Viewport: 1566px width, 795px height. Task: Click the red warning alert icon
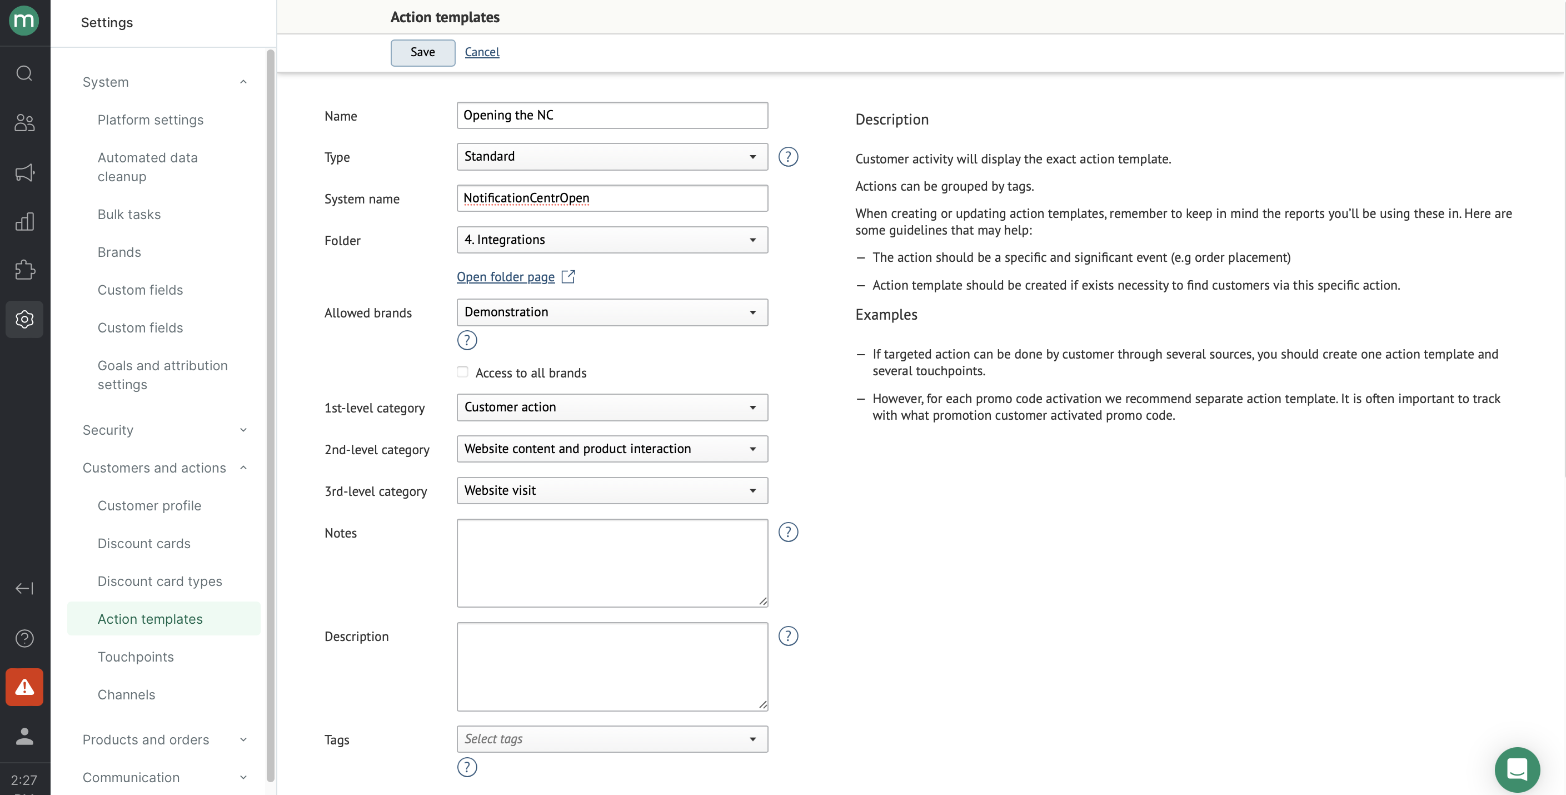click(24, 687)
